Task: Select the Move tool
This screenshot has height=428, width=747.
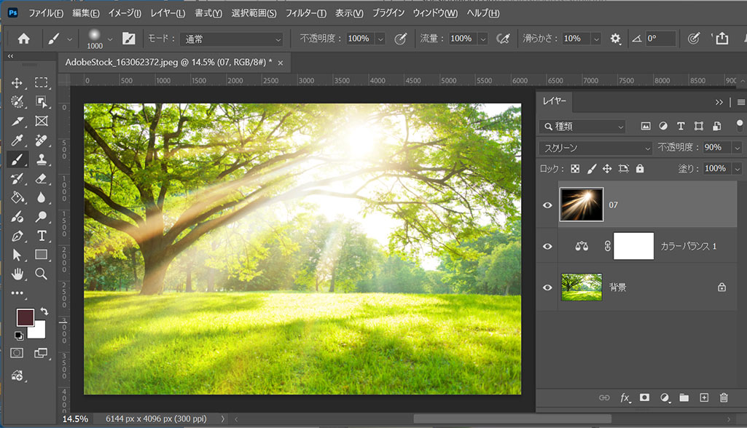Action: pos(17,83)
